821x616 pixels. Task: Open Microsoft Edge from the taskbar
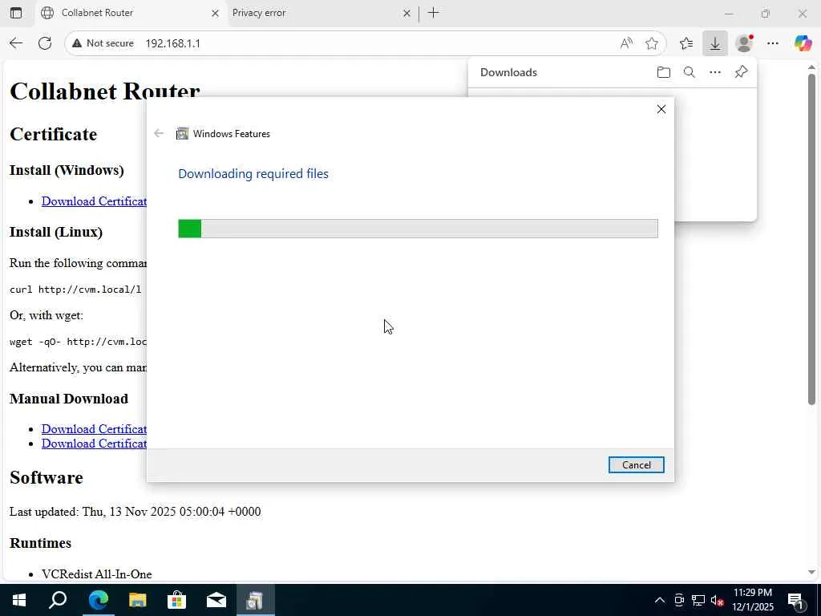click(98, 600)
